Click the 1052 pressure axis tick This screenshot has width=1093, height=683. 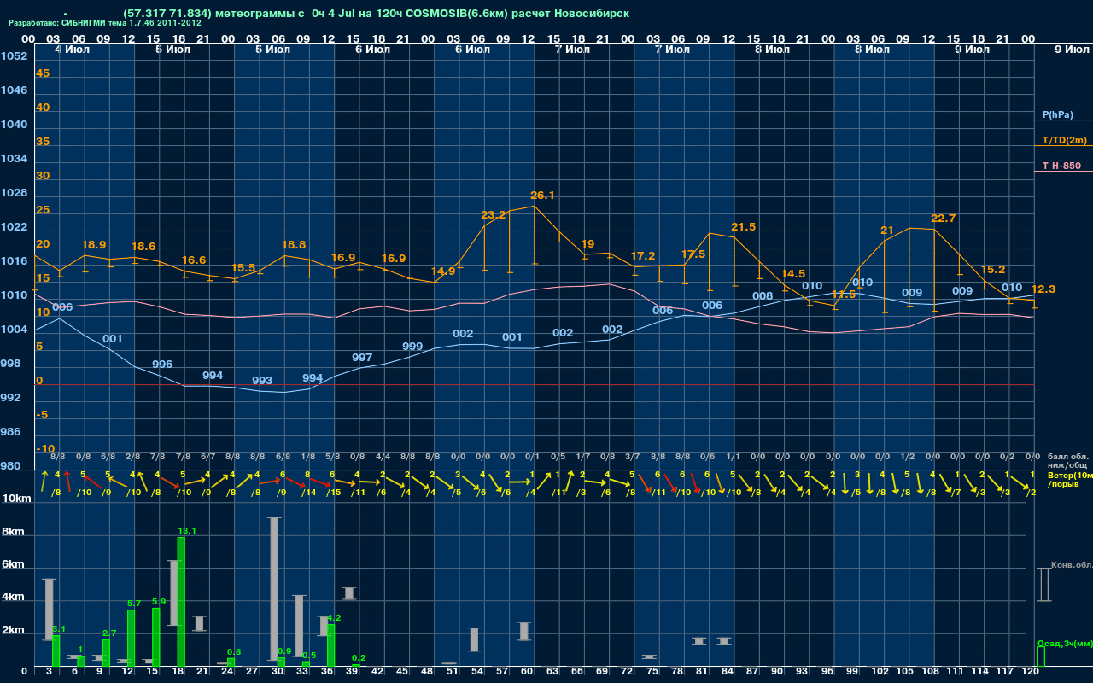point(14,56)
